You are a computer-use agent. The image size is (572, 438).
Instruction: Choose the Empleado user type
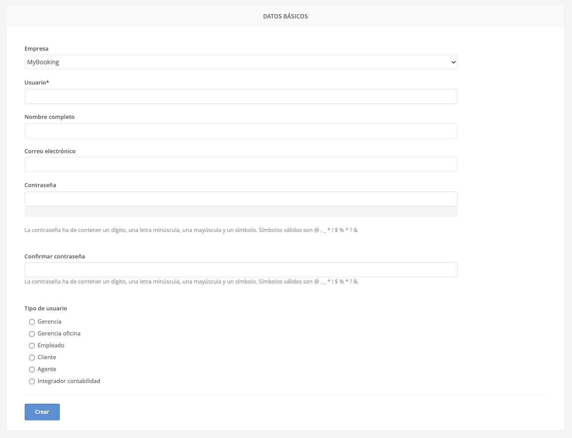(x=32, y=346)
